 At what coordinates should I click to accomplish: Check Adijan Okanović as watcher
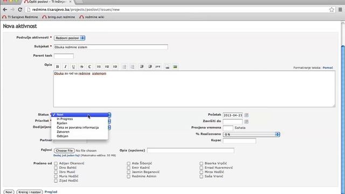[56, 163]
